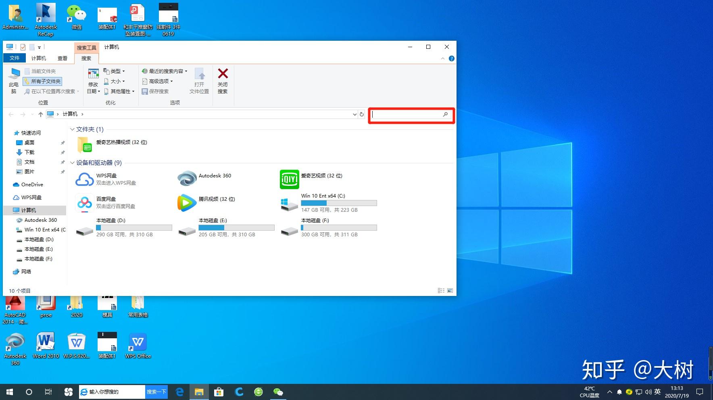
Task: Switch to the 计算机 ribbon tab
Action: point(39,58)
